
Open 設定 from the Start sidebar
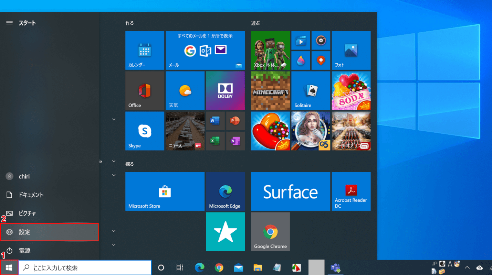click(50, 232)
